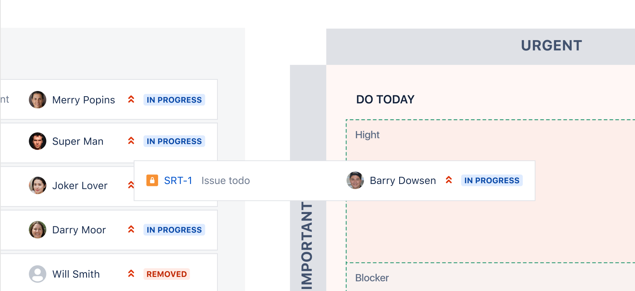The image size is (635, 291).
Task: Click Darry Moor's avatar photo
Action: (38, 230)
